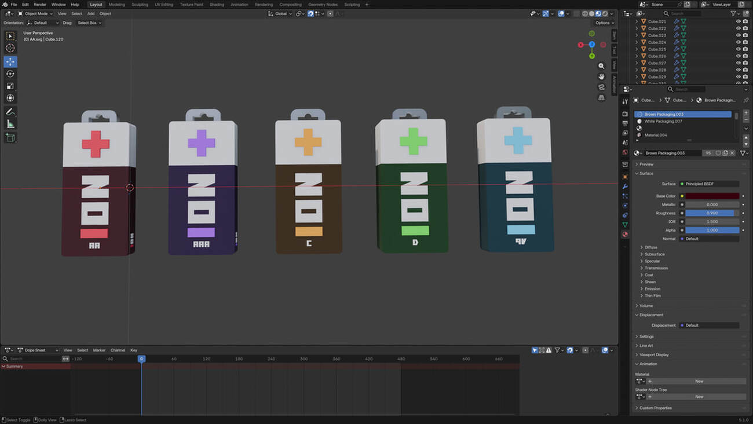
Task: Open the Render menu
Action: pyautogui.click(x=40, y=5)
